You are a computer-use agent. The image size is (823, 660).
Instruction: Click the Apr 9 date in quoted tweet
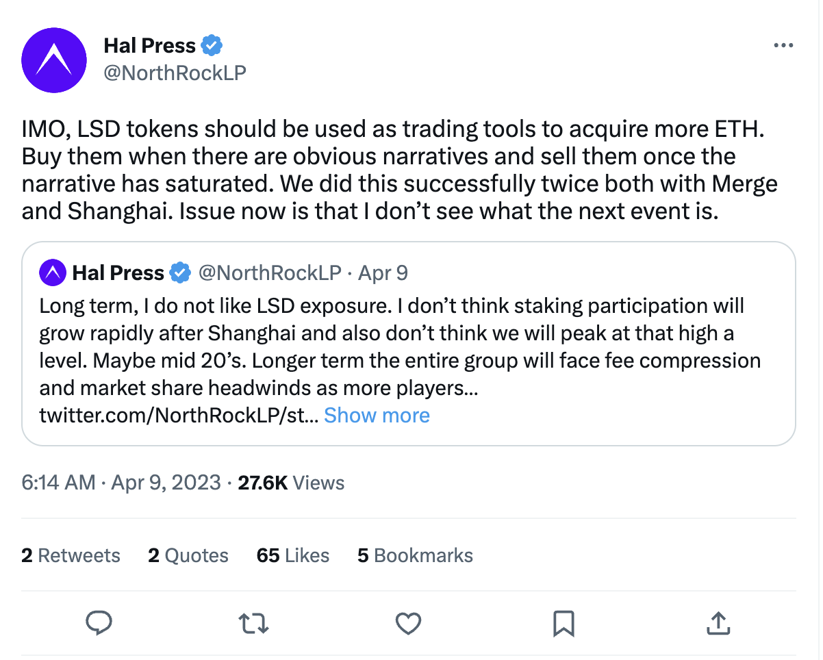tap(383, 272)
